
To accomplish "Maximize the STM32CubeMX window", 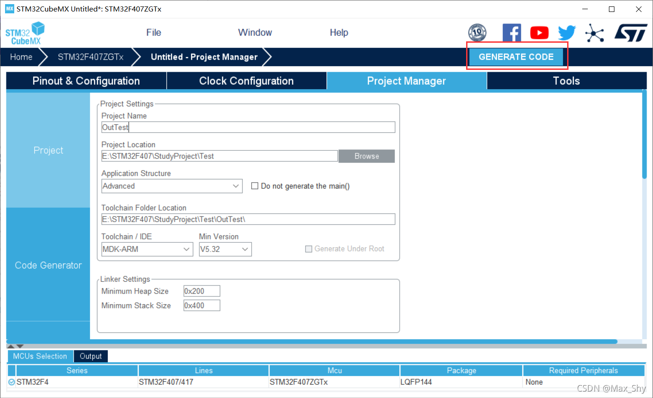I will [x=612, y=9].
